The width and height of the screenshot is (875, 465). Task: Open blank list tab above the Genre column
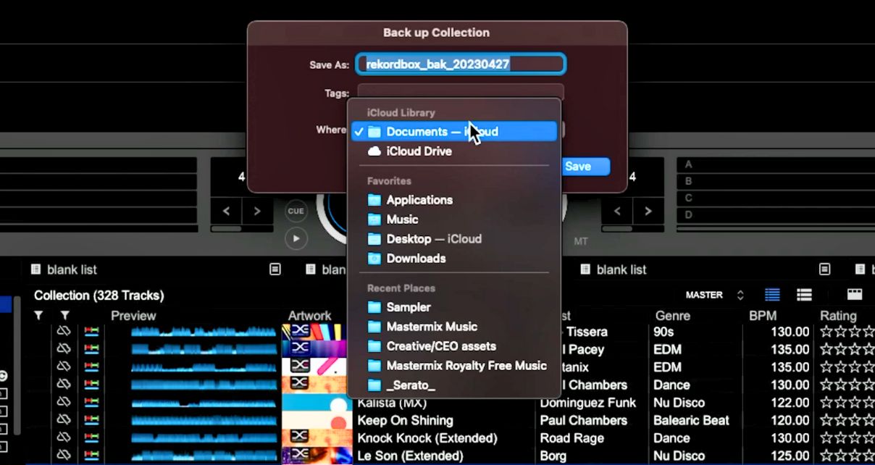pyautogui.click(x=621, y=269)
